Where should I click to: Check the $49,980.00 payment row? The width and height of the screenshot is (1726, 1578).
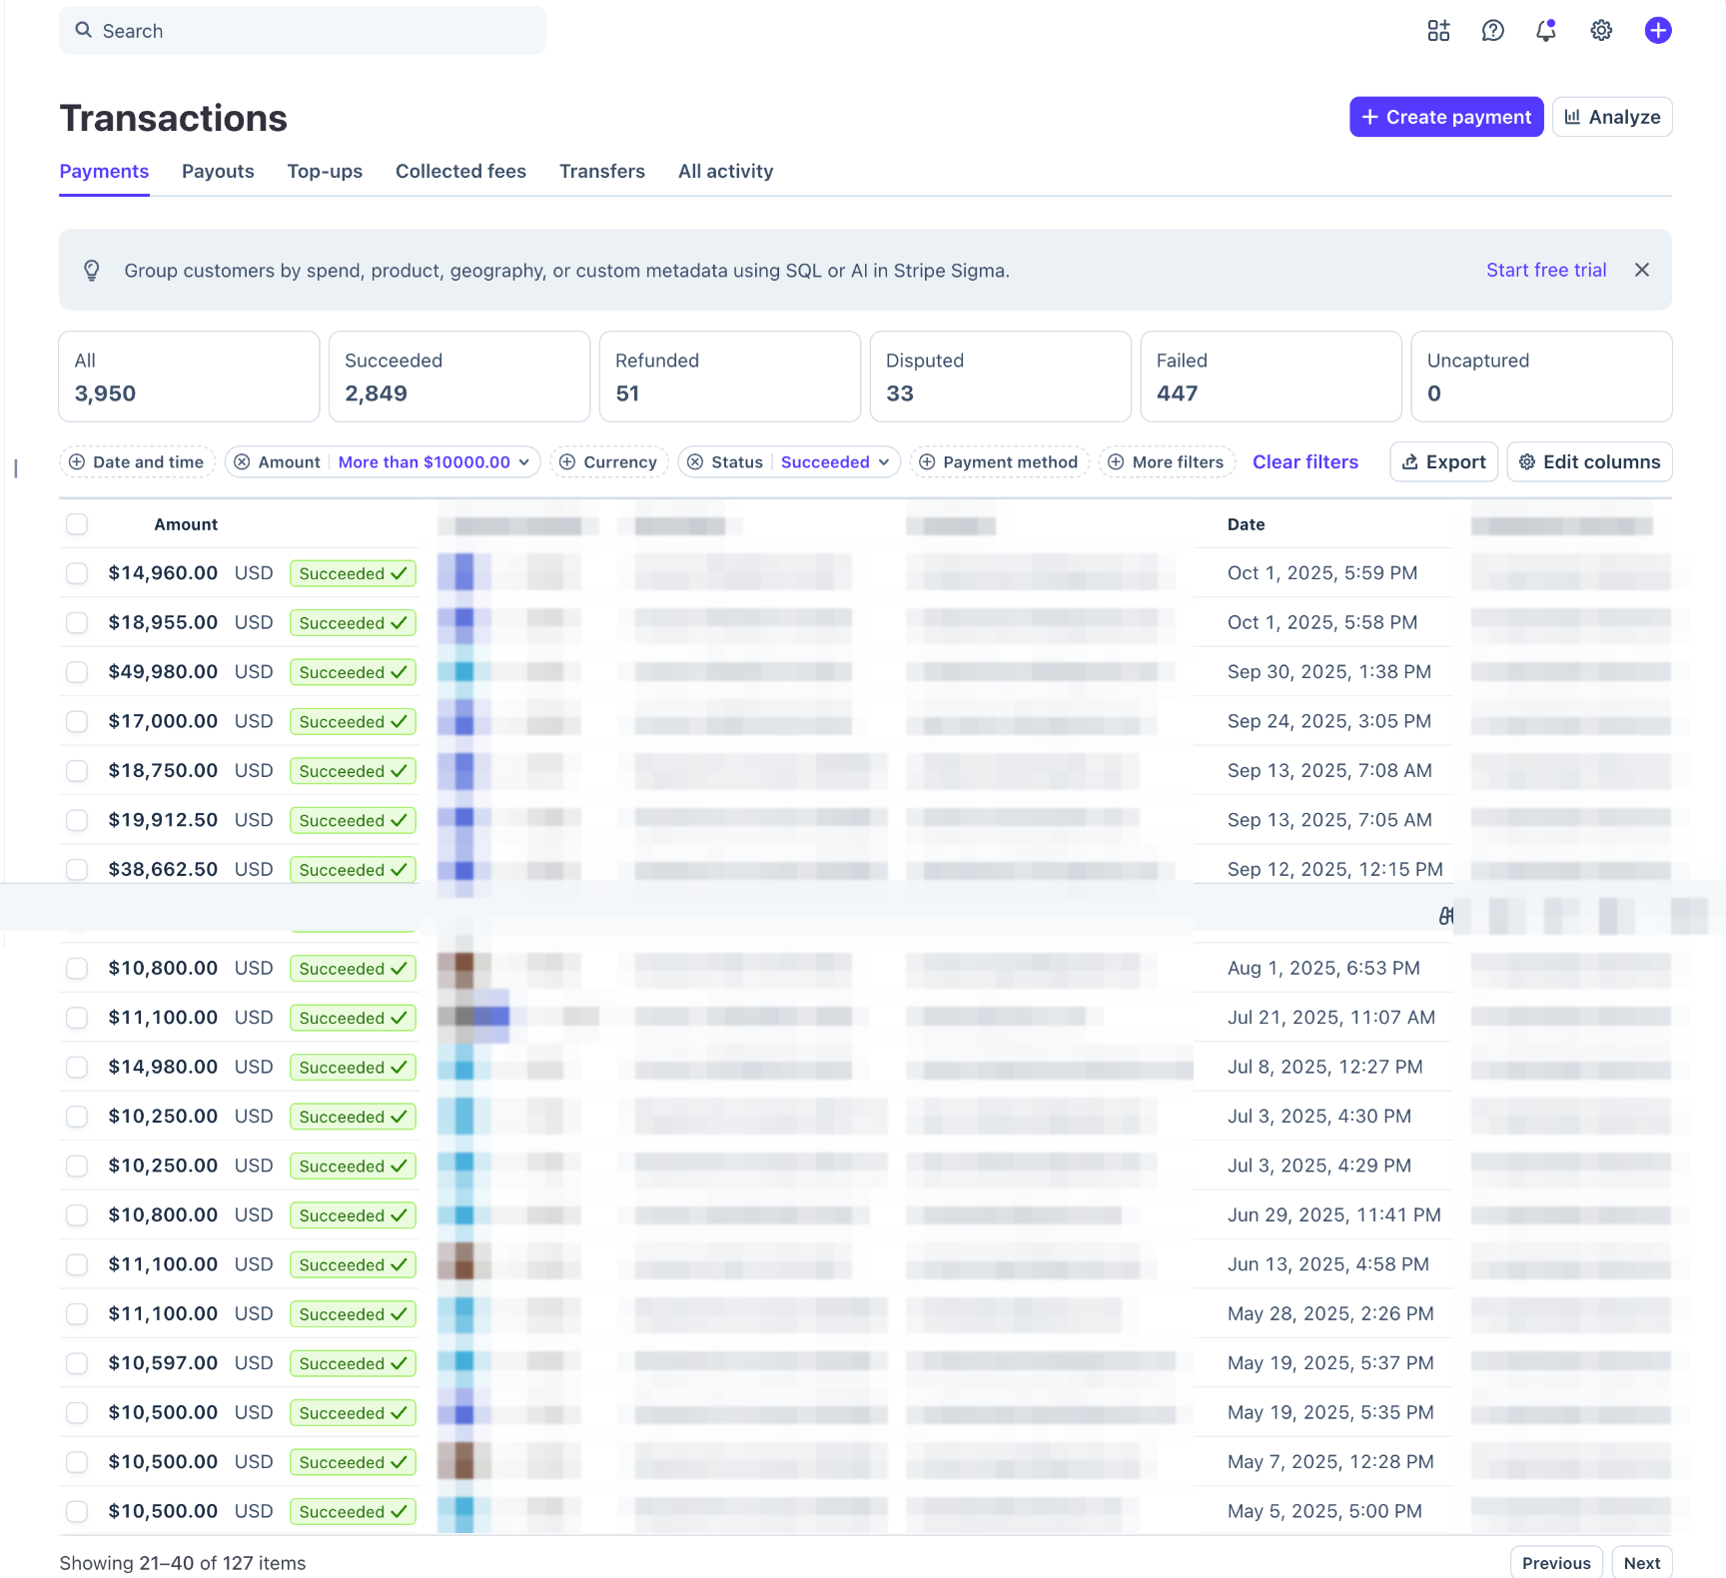pos(77,672)
